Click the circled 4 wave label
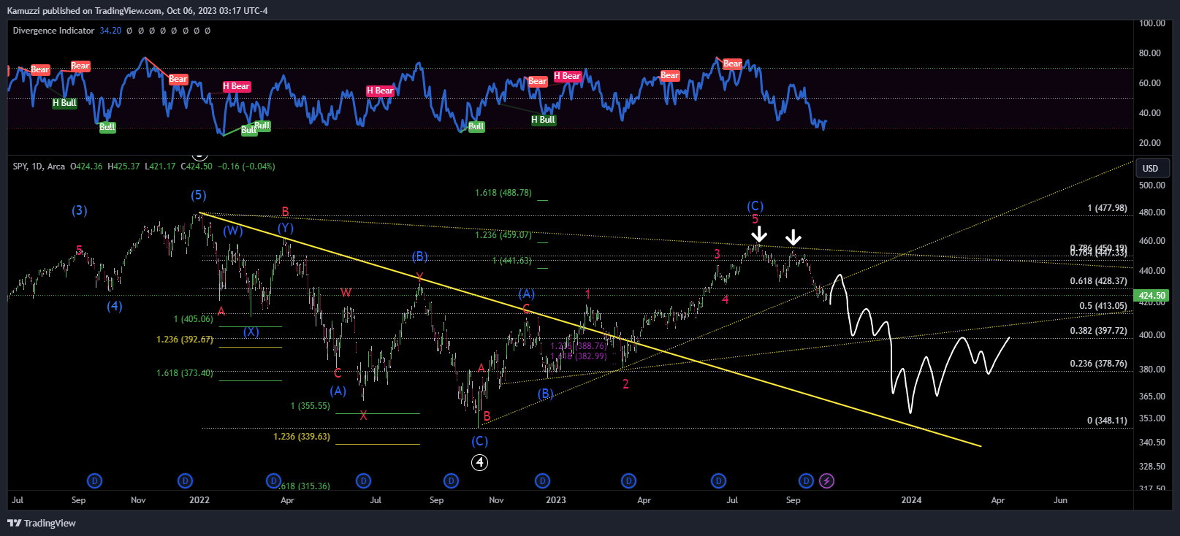This screenshot has height=536, width=1180. [x=479, y=462]
